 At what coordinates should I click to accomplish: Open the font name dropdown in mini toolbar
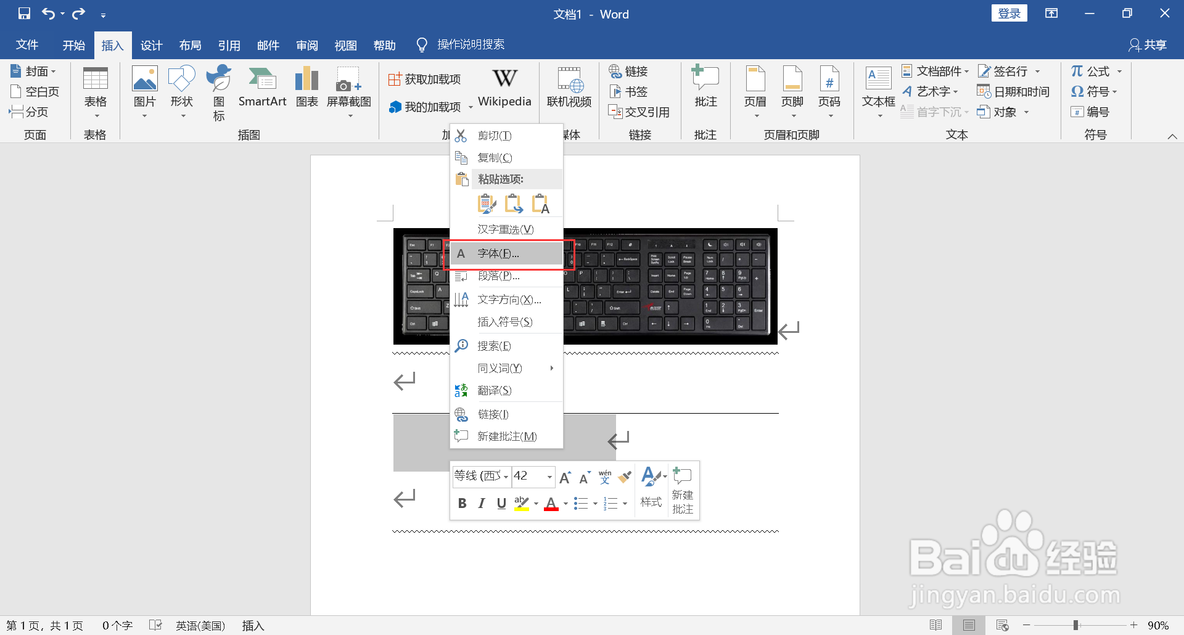click(506, 477)
